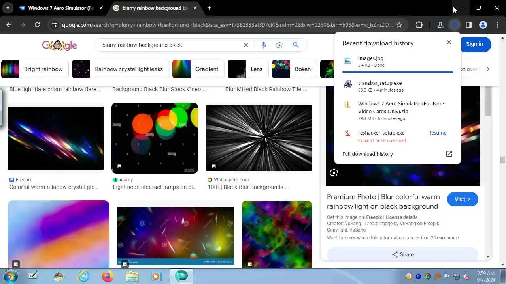Select the Rainbow crystal light leaks chip
Image resolution: width=506 pixels, height=284 pixels.
[x=121, y=69]
